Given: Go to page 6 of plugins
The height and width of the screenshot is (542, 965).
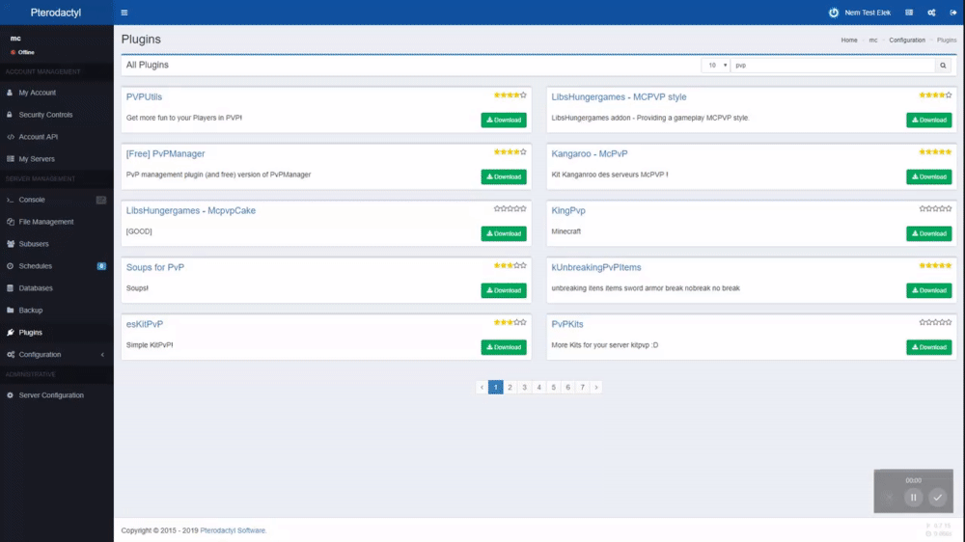Looking at the screenshot, I should 568,387.
